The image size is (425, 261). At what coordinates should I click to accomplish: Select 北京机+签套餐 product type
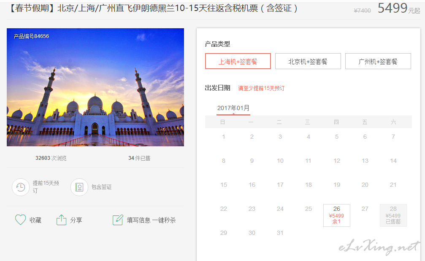[x=308, y=61]
